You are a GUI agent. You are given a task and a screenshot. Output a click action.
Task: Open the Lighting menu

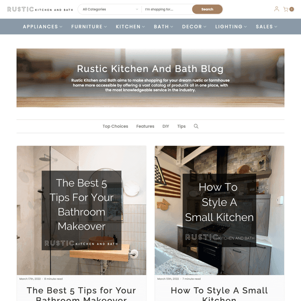pyautogui.click(x=231, y=27)
